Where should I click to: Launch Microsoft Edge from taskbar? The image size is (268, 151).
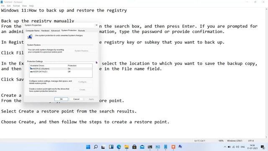[x=119, y=147]
